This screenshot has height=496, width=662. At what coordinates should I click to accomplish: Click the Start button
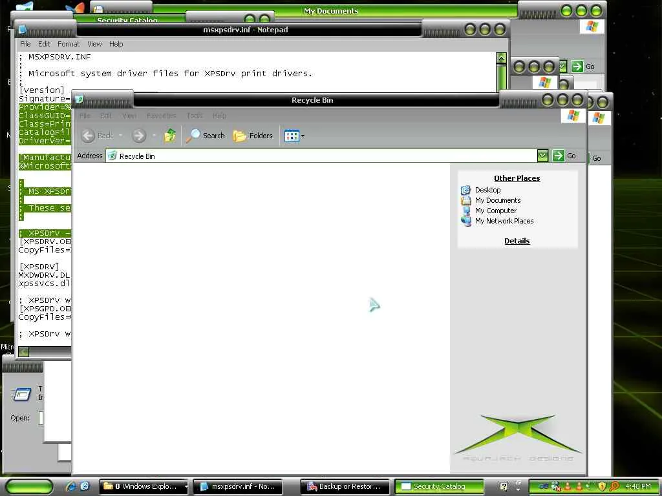pyautogui.click(x=29, y=487)
